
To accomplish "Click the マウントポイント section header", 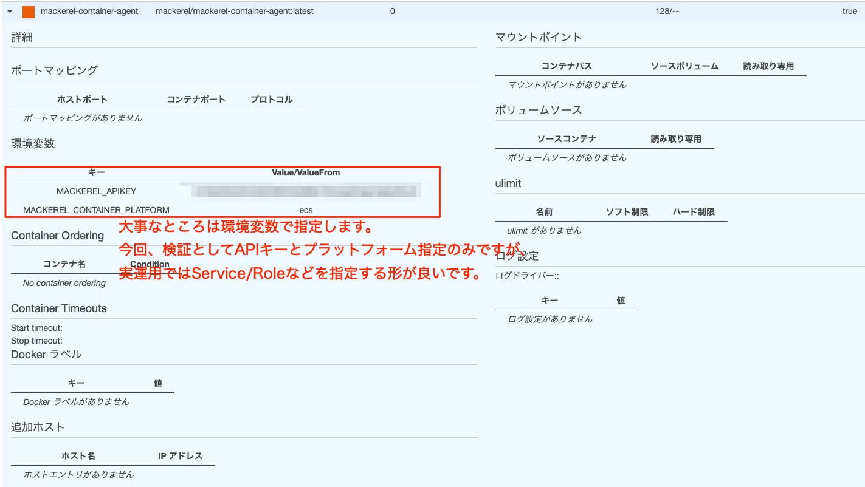I will pos(538,37).
